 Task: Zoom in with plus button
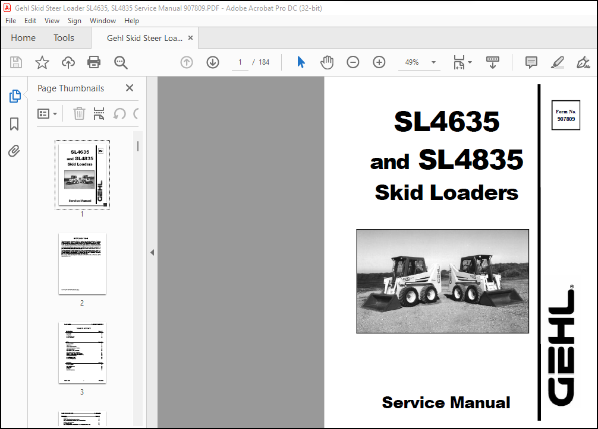(x=379, y=62)
